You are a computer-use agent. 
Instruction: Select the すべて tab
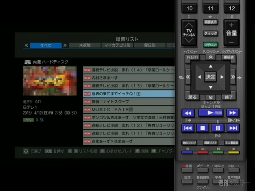46,45
